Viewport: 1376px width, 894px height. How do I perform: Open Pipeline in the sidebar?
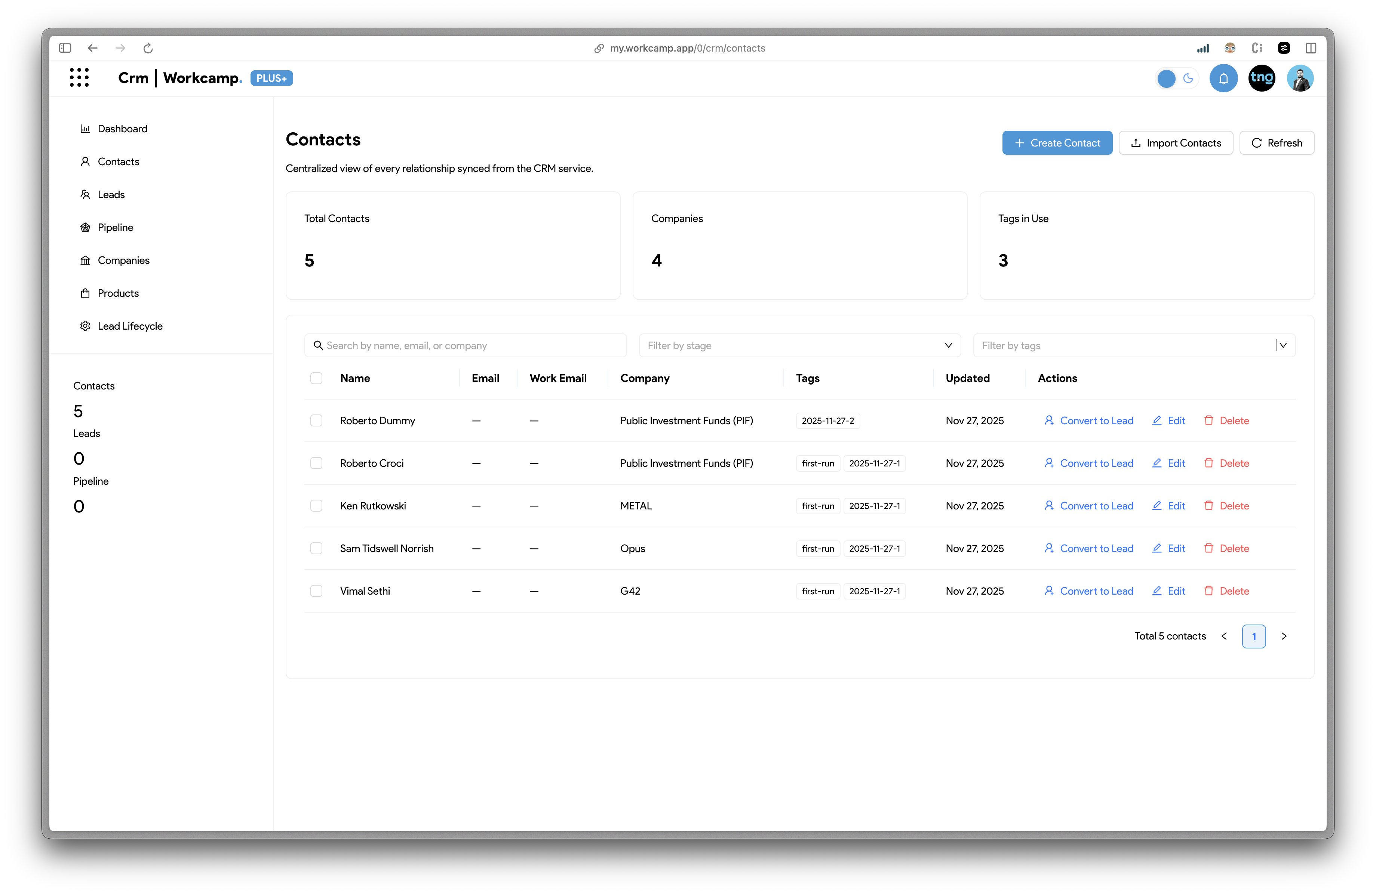point(115,227)
